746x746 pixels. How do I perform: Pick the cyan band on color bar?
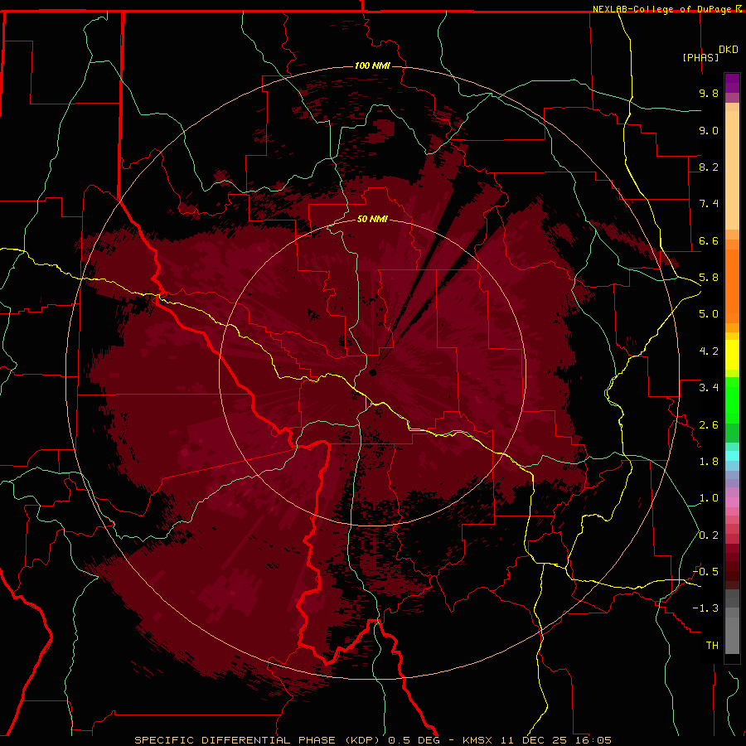tap(732, 456)
